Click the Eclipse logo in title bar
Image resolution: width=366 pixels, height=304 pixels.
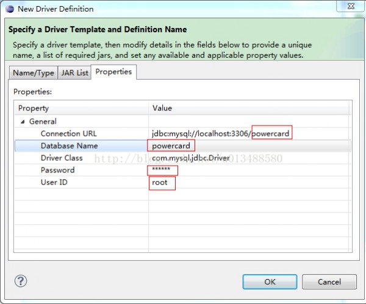[10, 9]
